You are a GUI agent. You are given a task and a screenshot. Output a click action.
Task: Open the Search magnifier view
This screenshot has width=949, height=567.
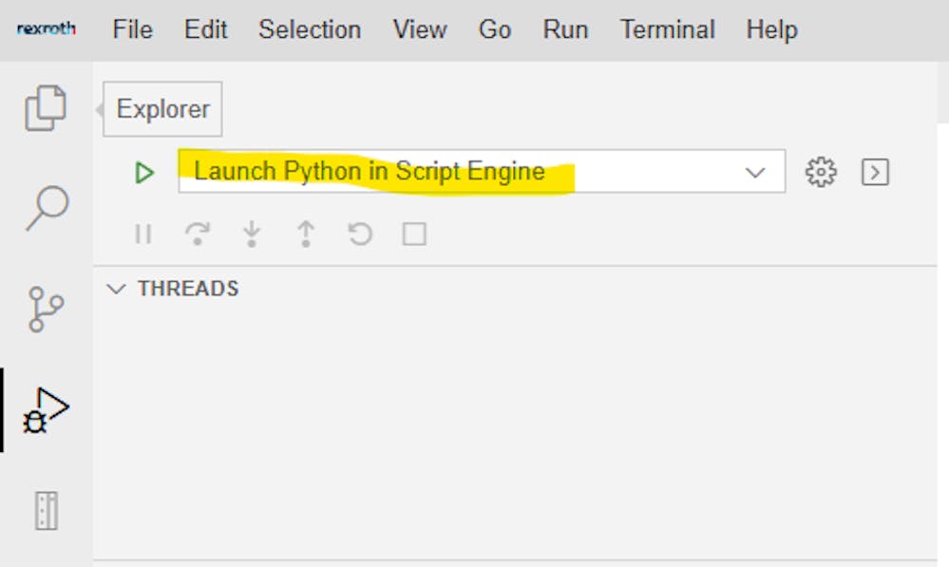click(46, 208)
